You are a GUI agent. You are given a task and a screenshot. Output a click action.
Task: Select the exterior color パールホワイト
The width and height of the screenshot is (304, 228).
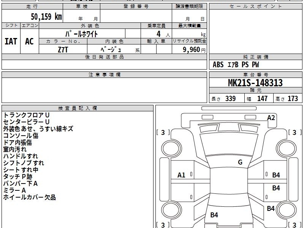[x=82, y=34]
